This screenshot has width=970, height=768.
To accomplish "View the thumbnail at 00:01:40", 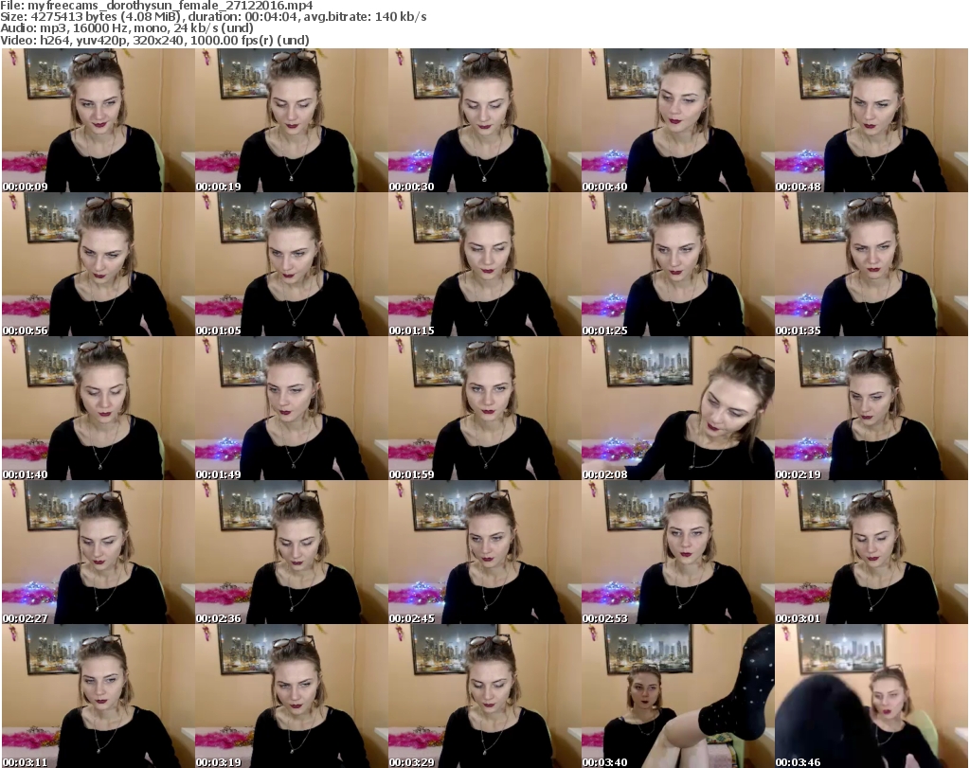I will (x=99, y=409).
